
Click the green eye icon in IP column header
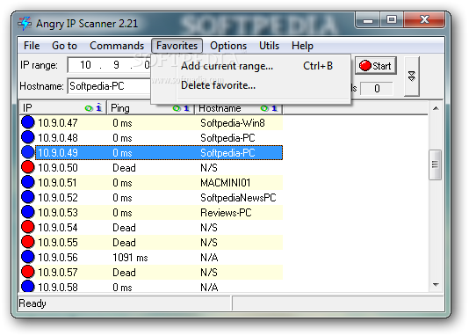89,108
